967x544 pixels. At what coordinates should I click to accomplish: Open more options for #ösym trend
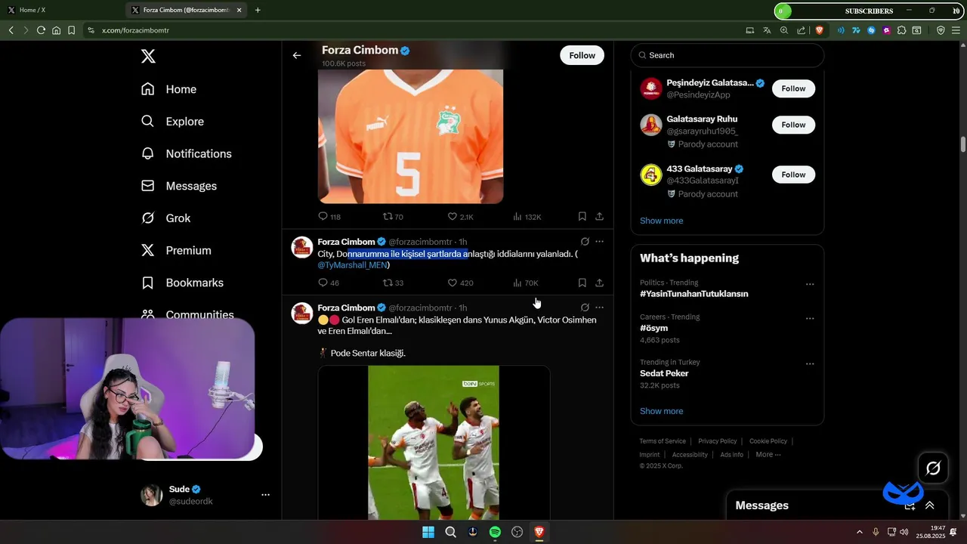810,318
